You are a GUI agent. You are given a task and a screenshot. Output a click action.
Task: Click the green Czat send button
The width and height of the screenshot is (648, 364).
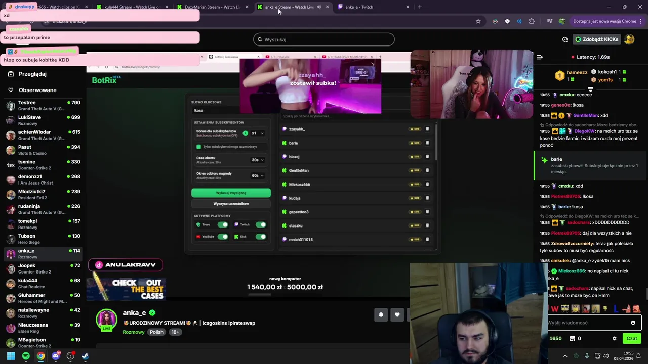click(x=632, y=339)
